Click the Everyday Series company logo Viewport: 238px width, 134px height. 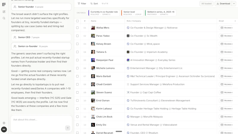(128, 60)
